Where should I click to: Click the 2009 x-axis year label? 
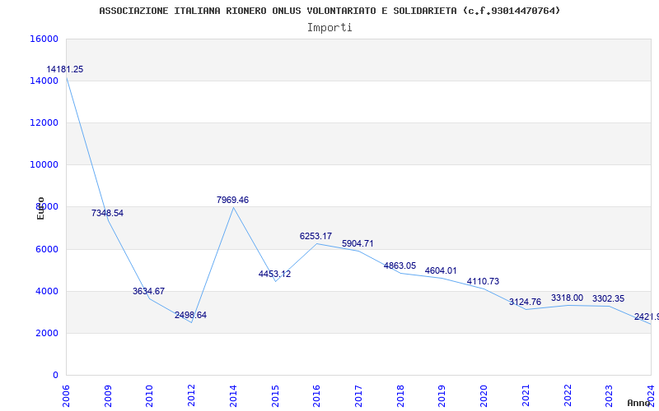coord(108,396)
